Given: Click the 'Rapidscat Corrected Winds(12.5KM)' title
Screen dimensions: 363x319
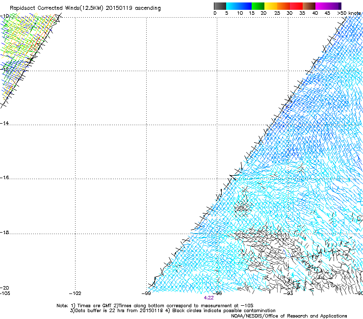Looking at the screenshot, I should pos(56,8).
